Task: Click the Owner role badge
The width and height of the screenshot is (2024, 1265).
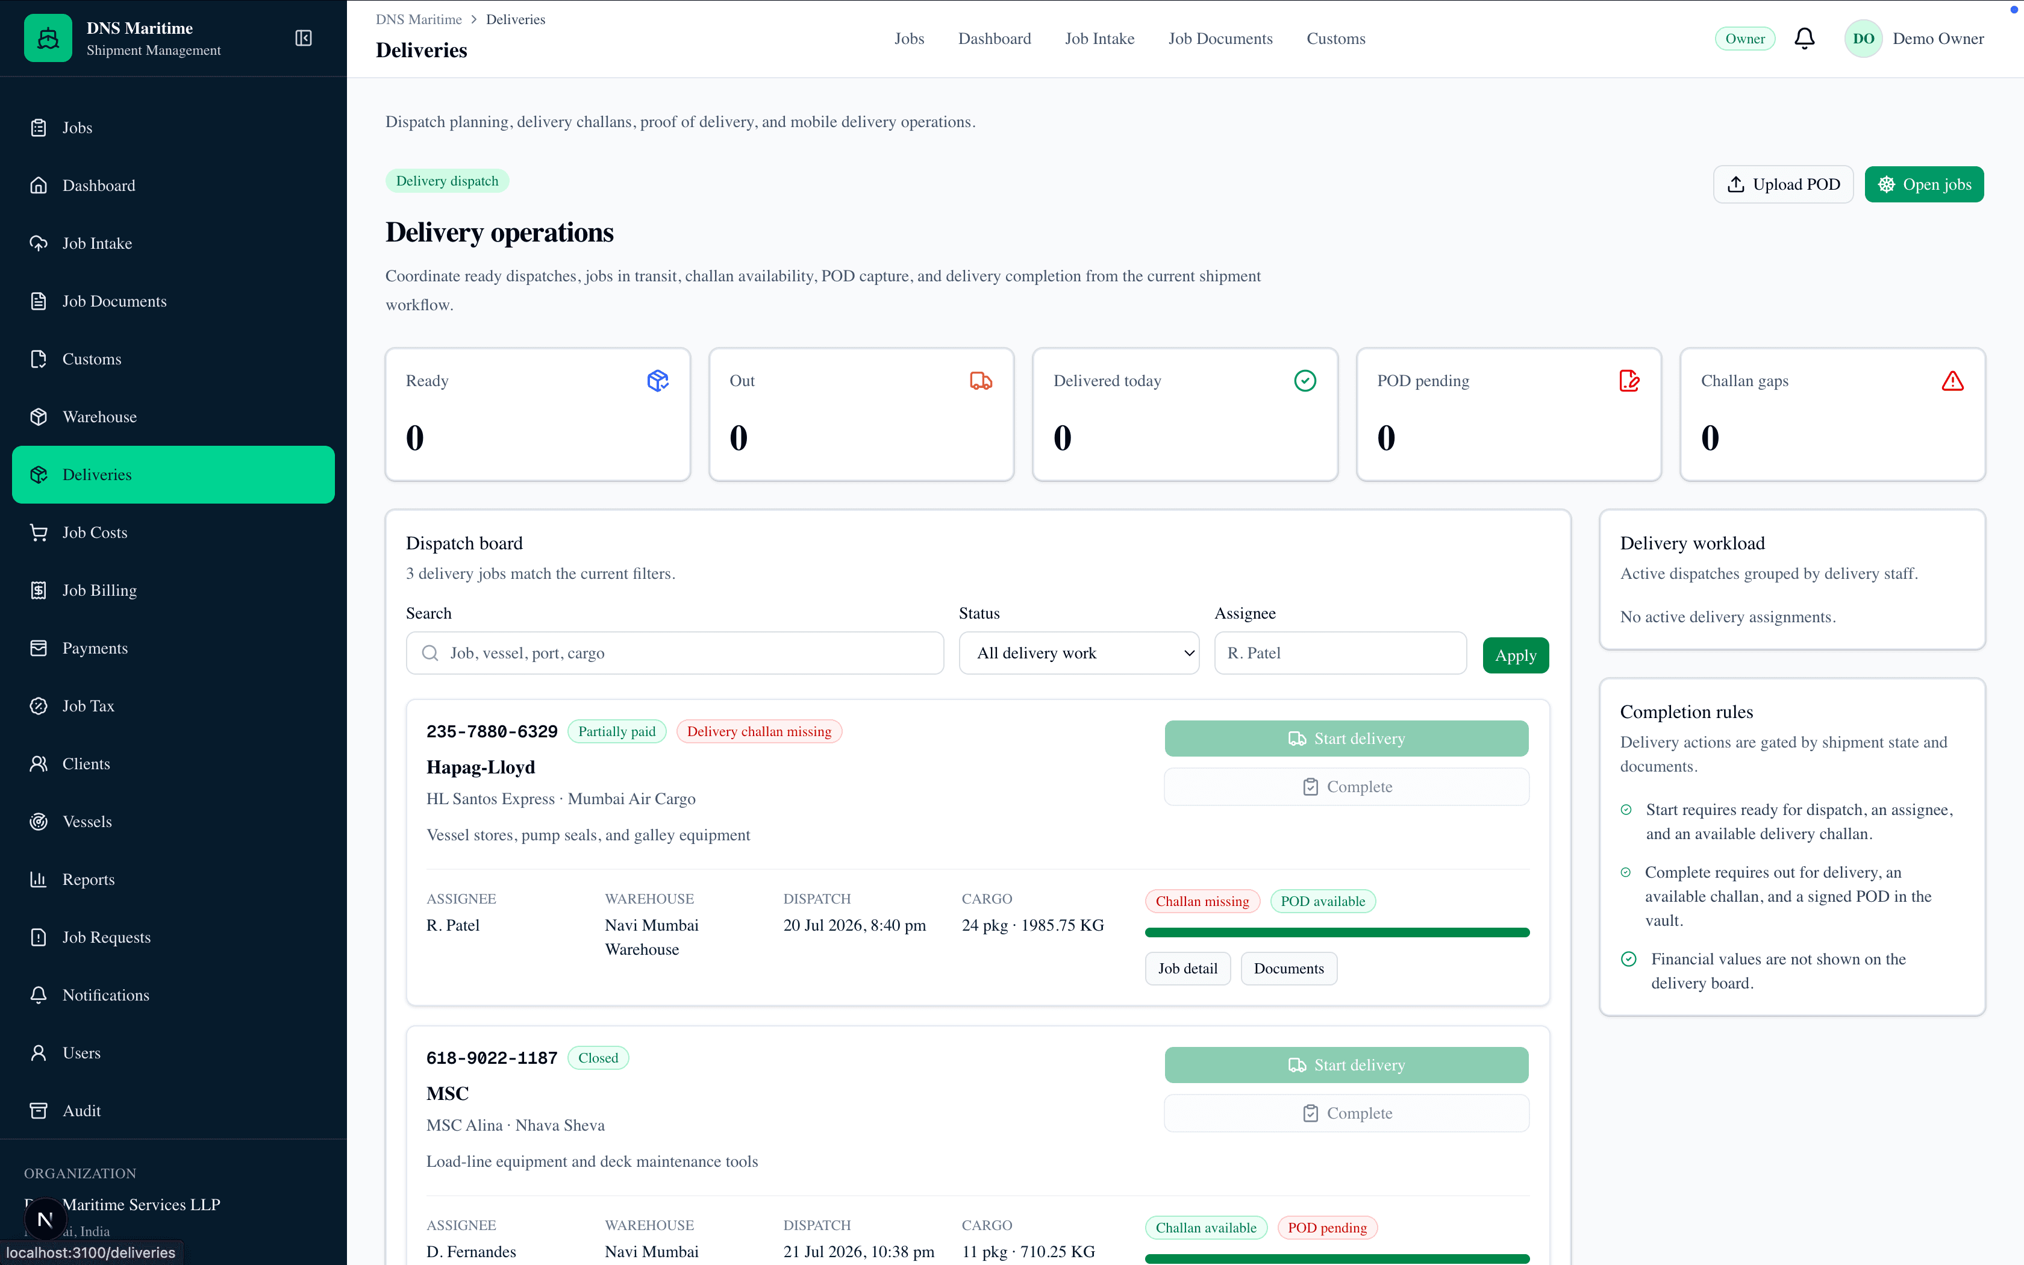Action: coord(1744,39)
